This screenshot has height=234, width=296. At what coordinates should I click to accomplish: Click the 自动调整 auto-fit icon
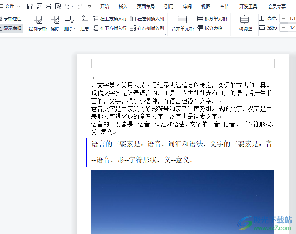point(244,20)
